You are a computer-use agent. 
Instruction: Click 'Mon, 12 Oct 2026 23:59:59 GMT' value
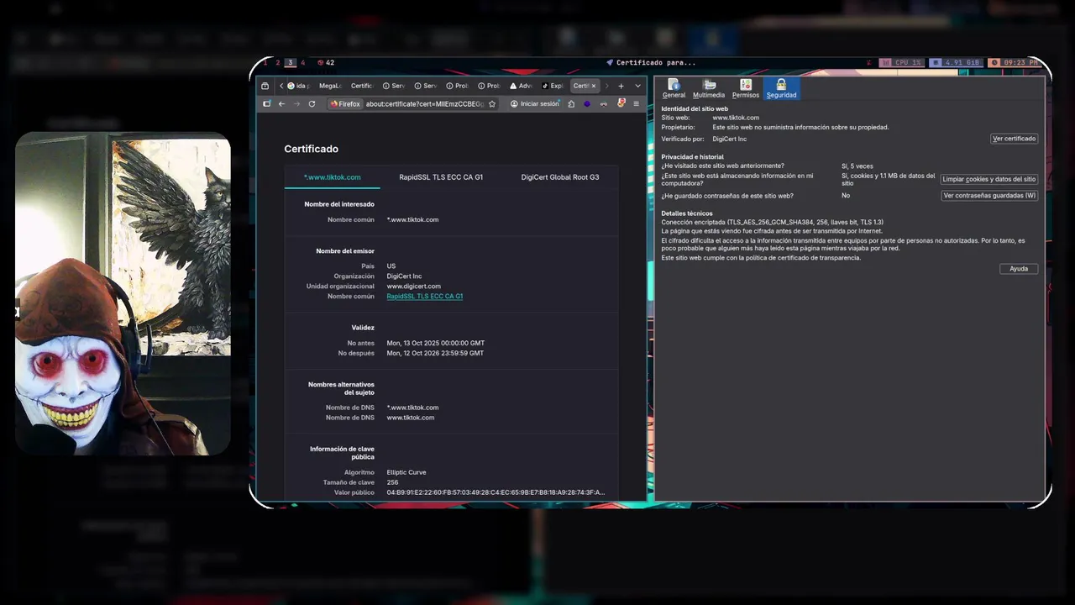coord(435,354)
